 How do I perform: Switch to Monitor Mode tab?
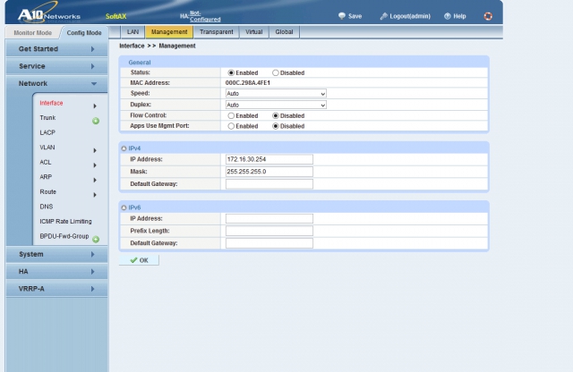click(32, 32)
